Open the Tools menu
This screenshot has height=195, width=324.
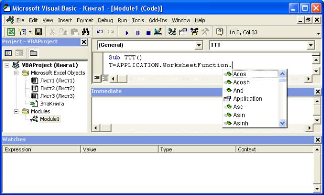point(138,20)
